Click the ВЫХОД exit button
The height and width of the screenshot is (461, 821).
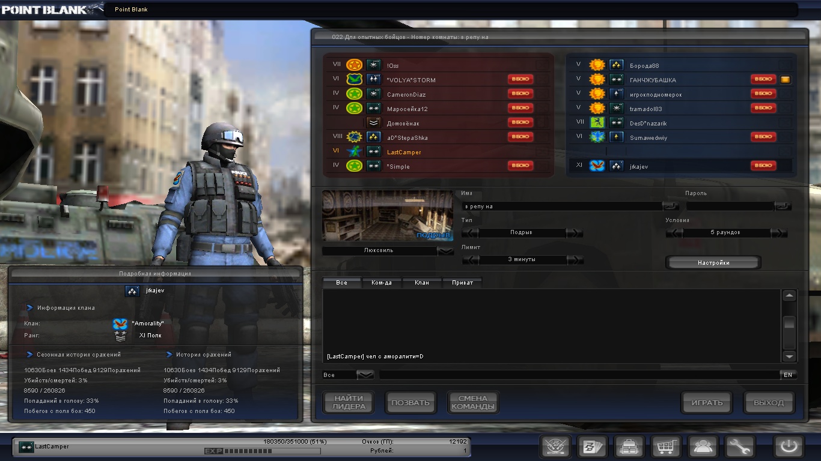(769, 402)
